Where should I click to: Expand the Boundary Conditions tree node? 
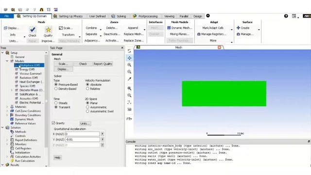pos(7,115)
